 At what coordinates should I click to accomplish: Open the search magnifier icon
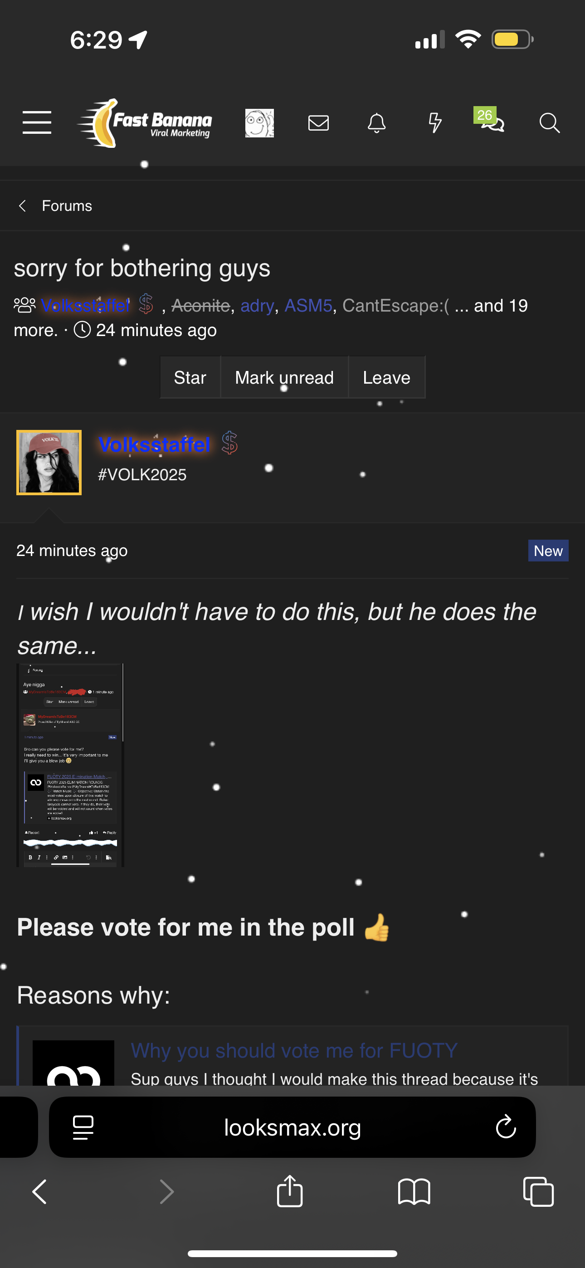(549, 122)
